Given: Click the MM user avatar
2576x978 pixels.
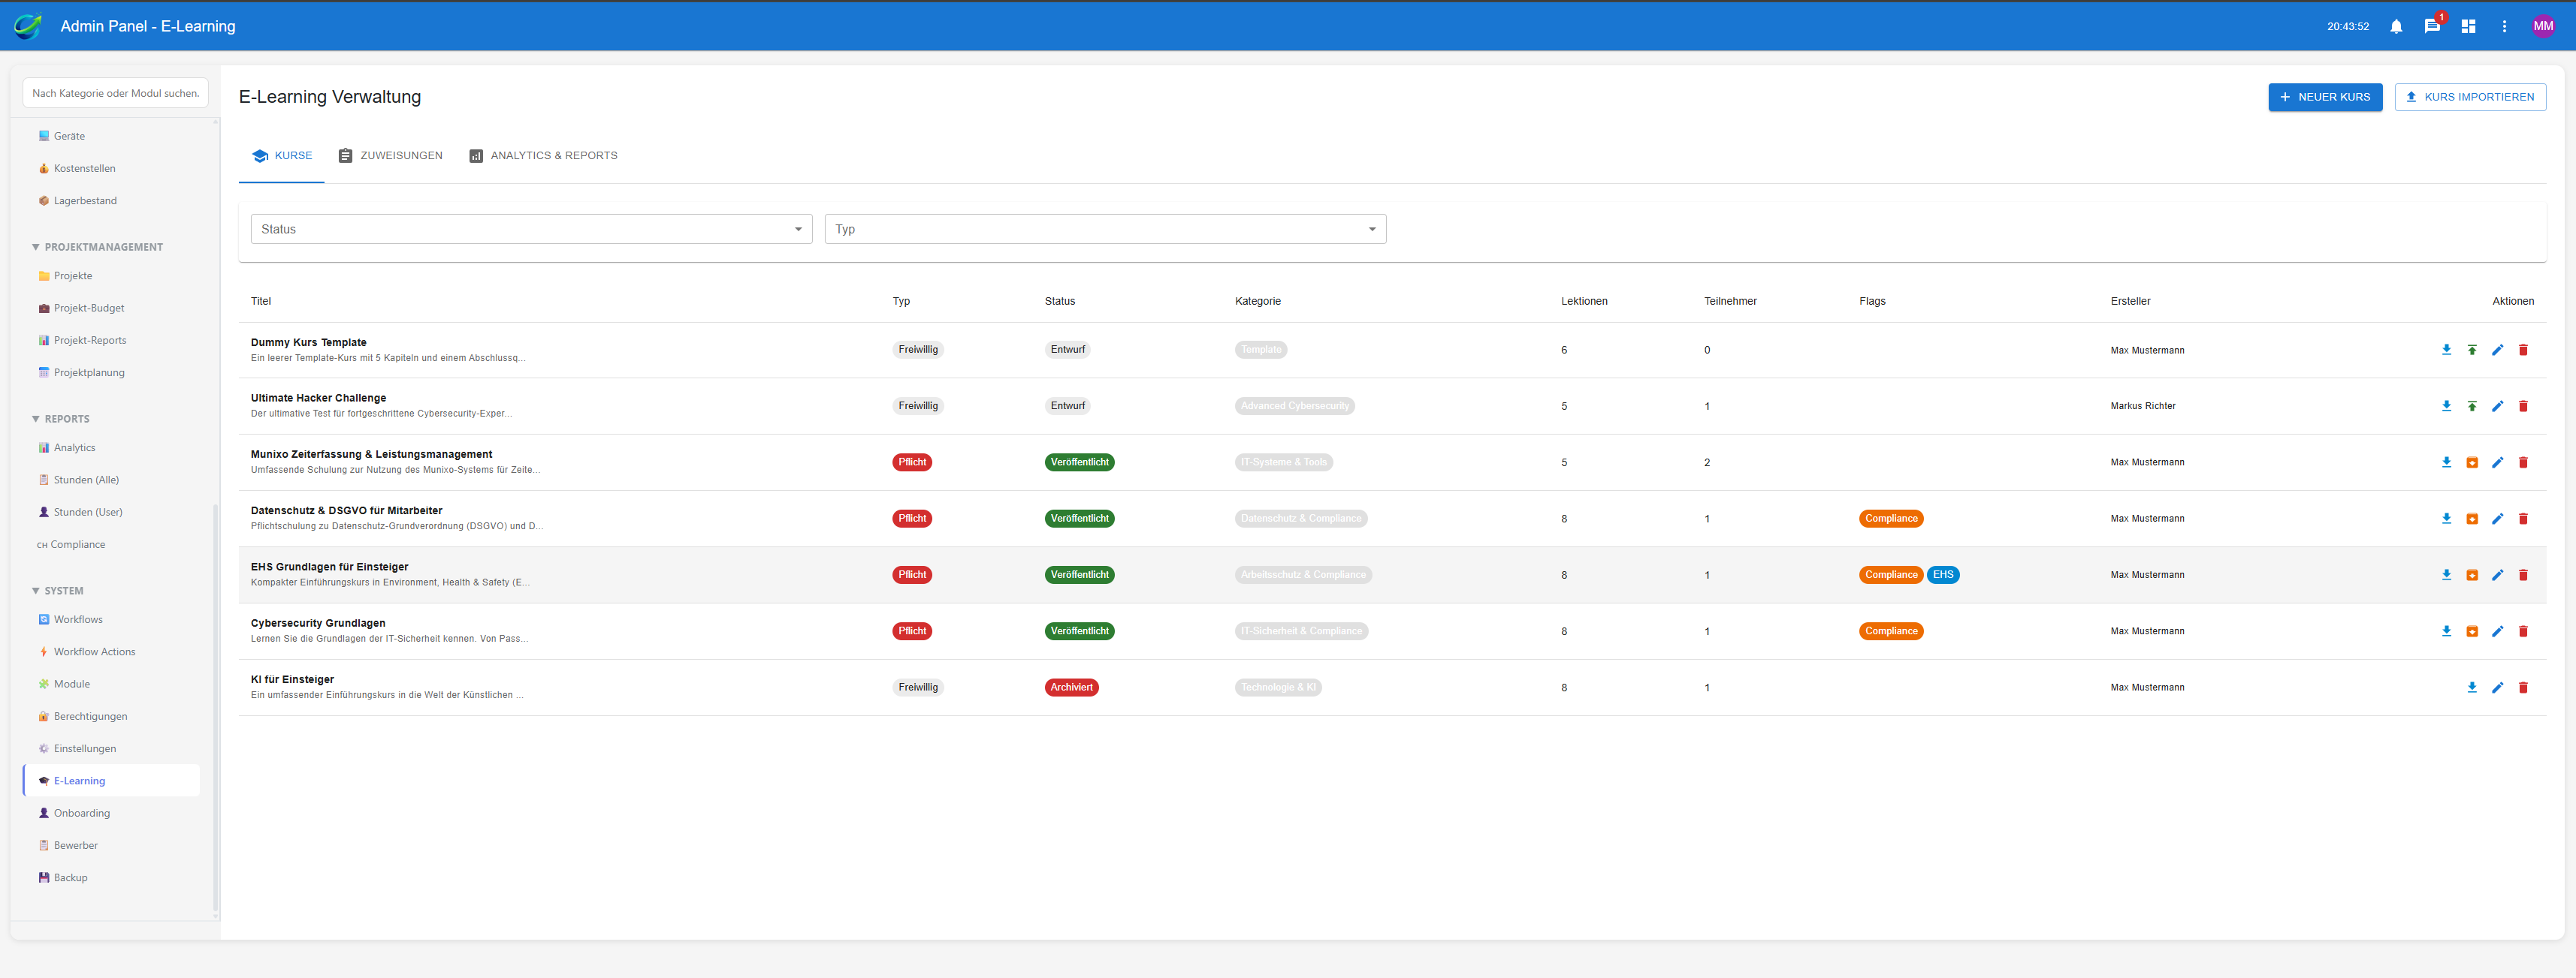Looking at the screenshot, I should click(2543, 26).
